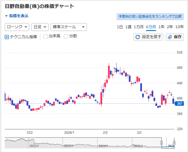Select the 6カ月 range tab

(x=151, y=27)
